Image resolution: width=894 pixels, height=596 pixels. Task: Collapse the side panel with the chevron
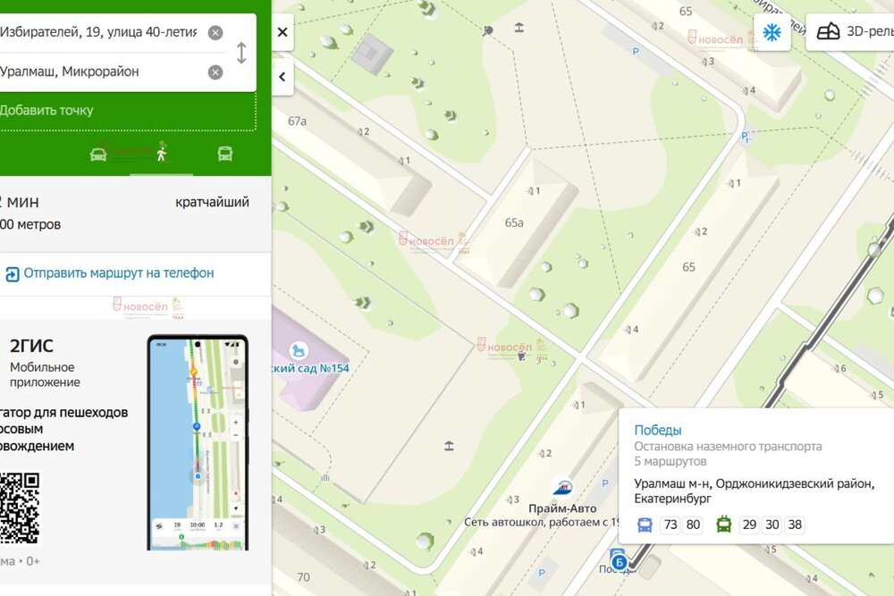283,77
